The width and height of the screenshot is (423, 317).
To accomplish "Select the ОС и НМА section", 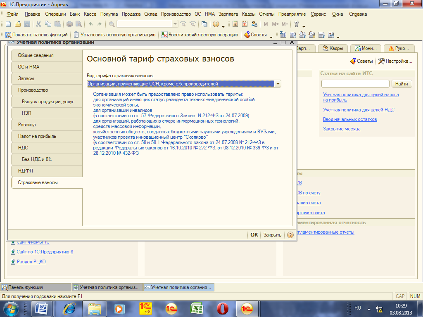I will pyautogui.click(x=47, y=67).
